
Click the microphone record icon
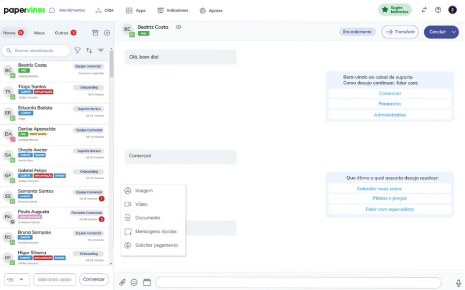pyautogui.click(x=459, y=283)
